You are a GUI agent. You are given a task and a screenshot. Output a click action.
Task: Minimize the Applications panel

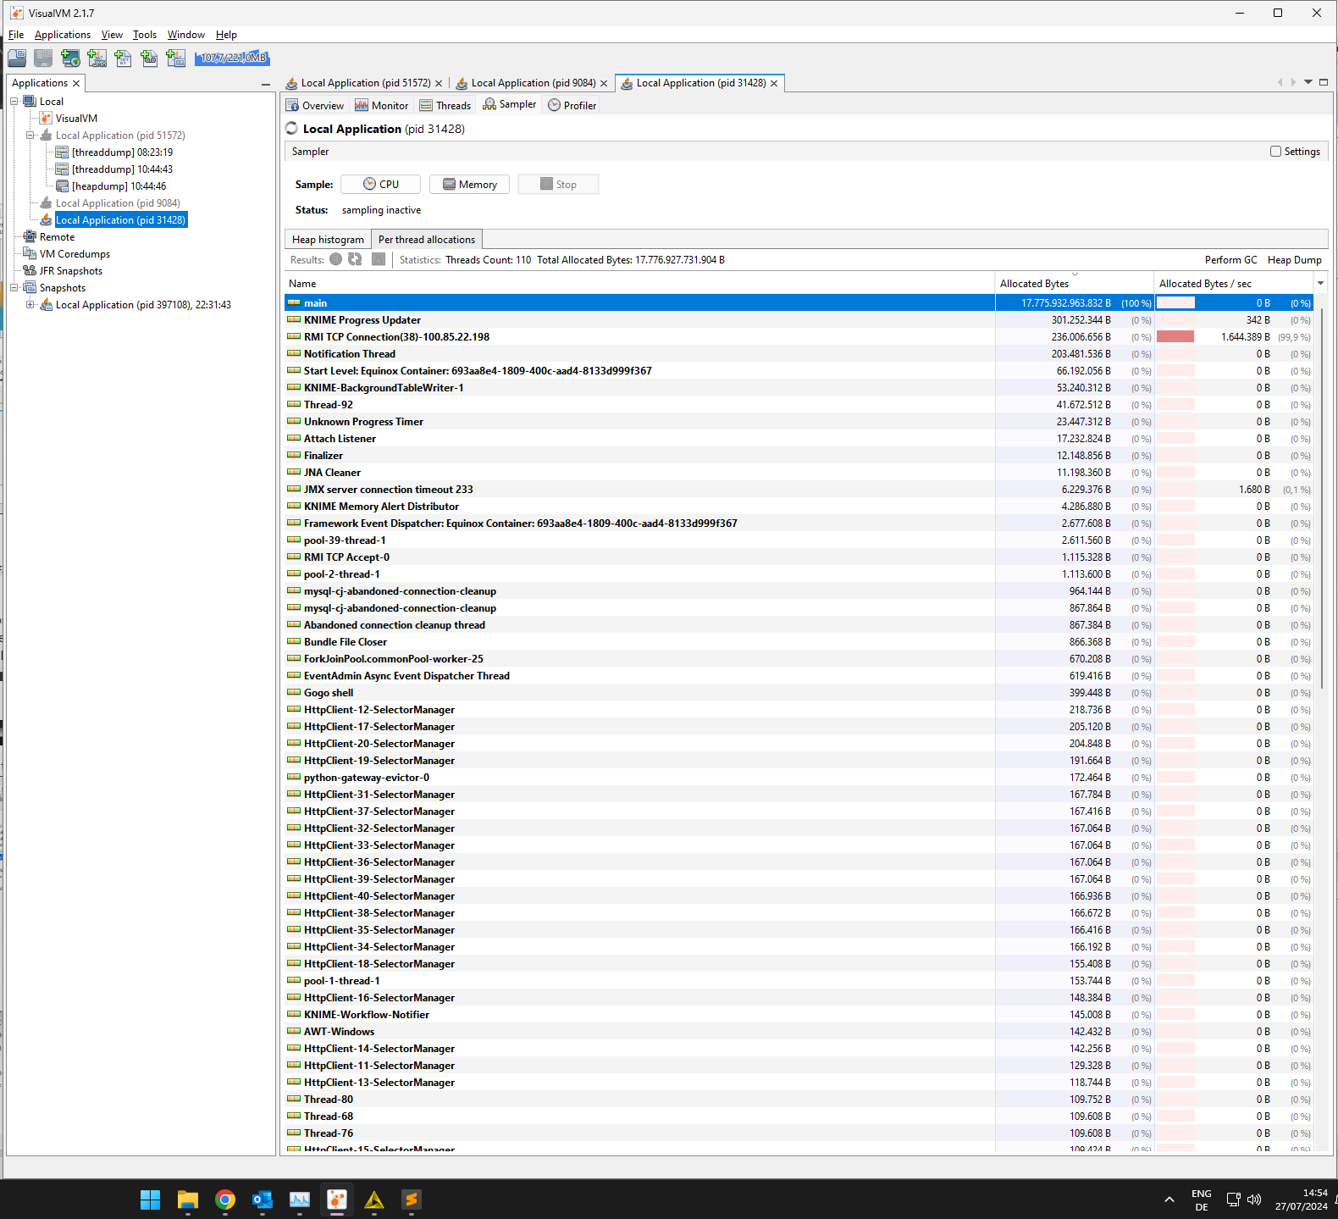tap(266, 84)
